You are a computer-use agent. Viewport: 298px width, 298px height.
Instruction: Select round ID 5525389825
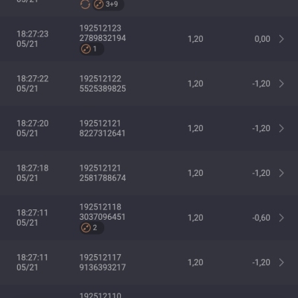click(x=103, y=89)
